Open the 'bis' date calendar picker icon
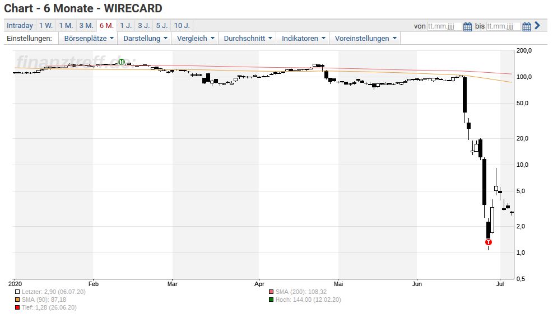The width and height of the screenshot is (553, 318). pyautogui.click(x=527, y=26)
